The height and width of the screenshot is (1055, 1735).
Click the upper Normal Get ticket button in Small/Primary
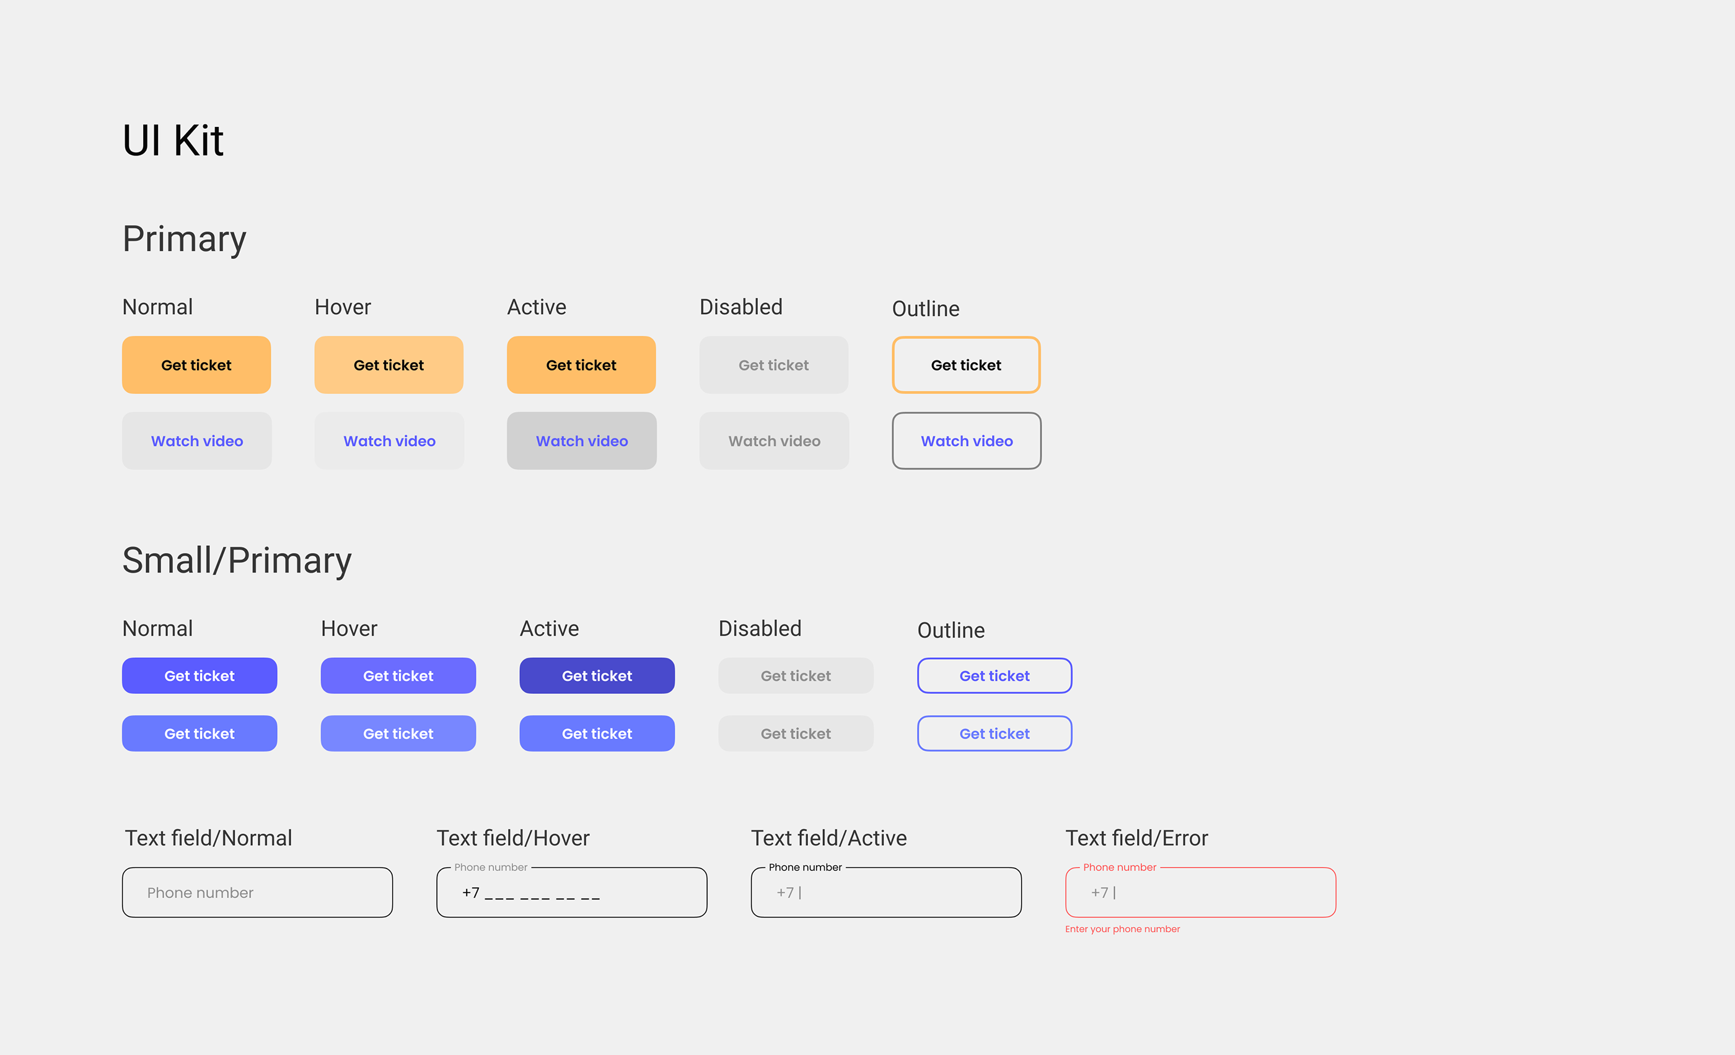200,676
